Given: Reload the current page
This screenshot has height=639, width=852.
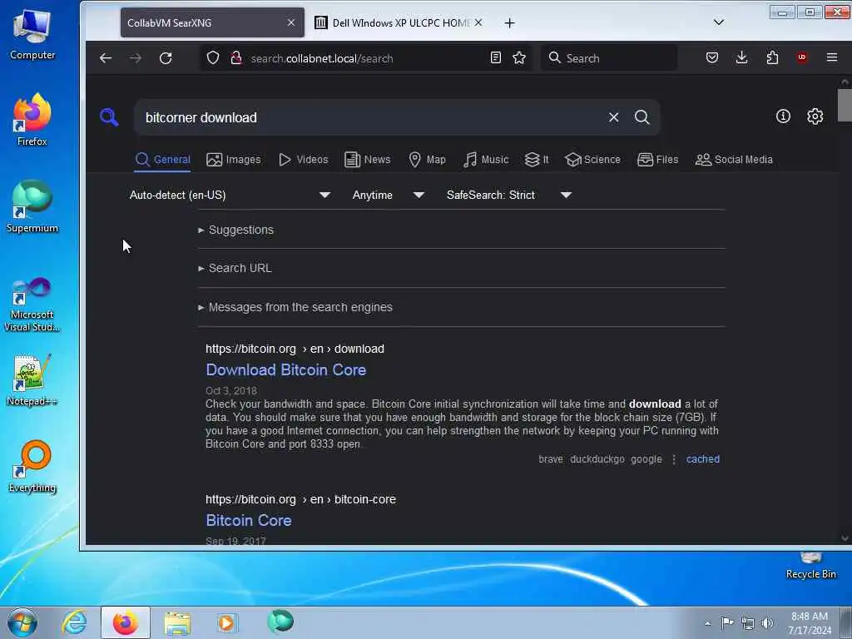Looking at the screenshot, I should click(166, 58).
